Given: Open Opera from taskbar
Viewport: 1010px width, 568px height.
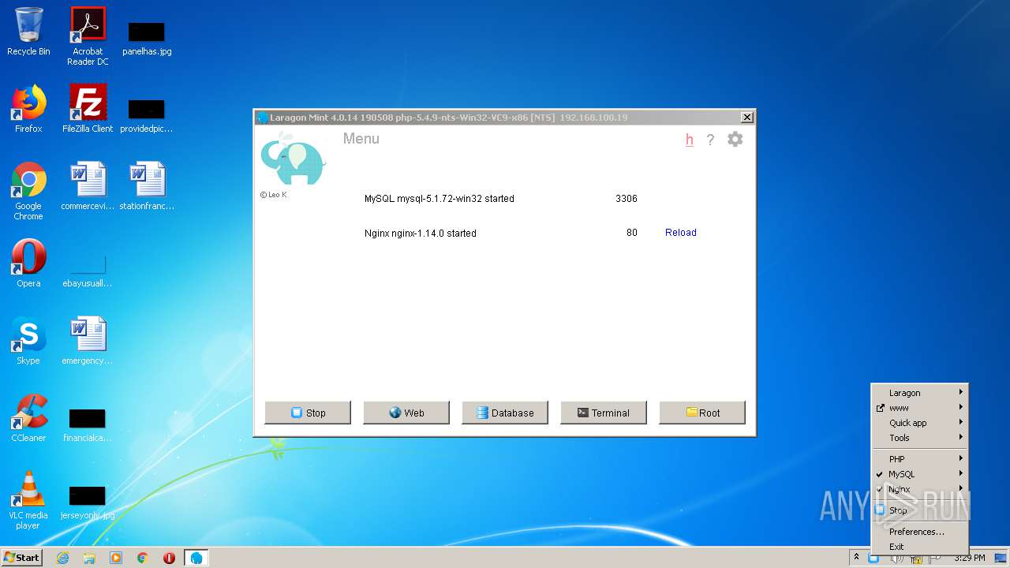Looking at the screenshot, I should coord(169,558).
